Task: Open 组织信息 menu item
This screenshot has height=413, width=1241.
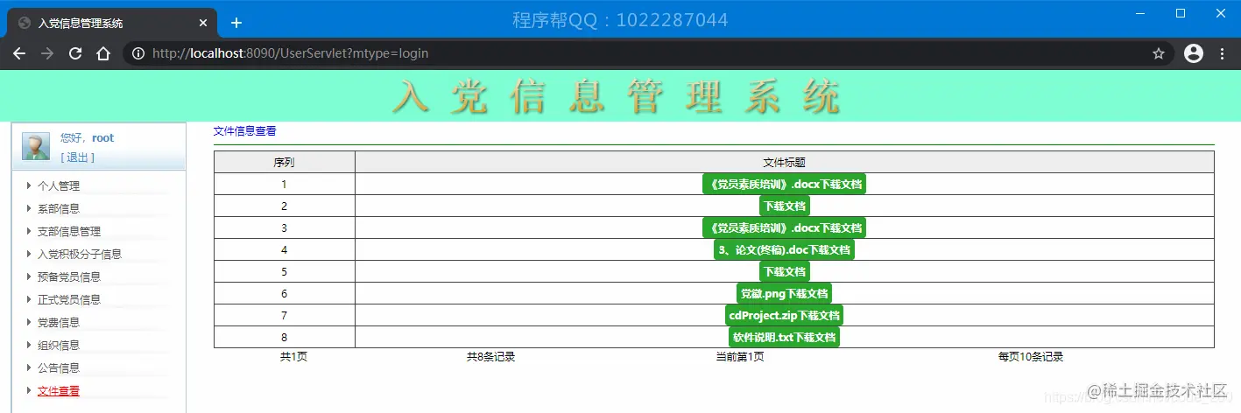Action: [59, 345]
